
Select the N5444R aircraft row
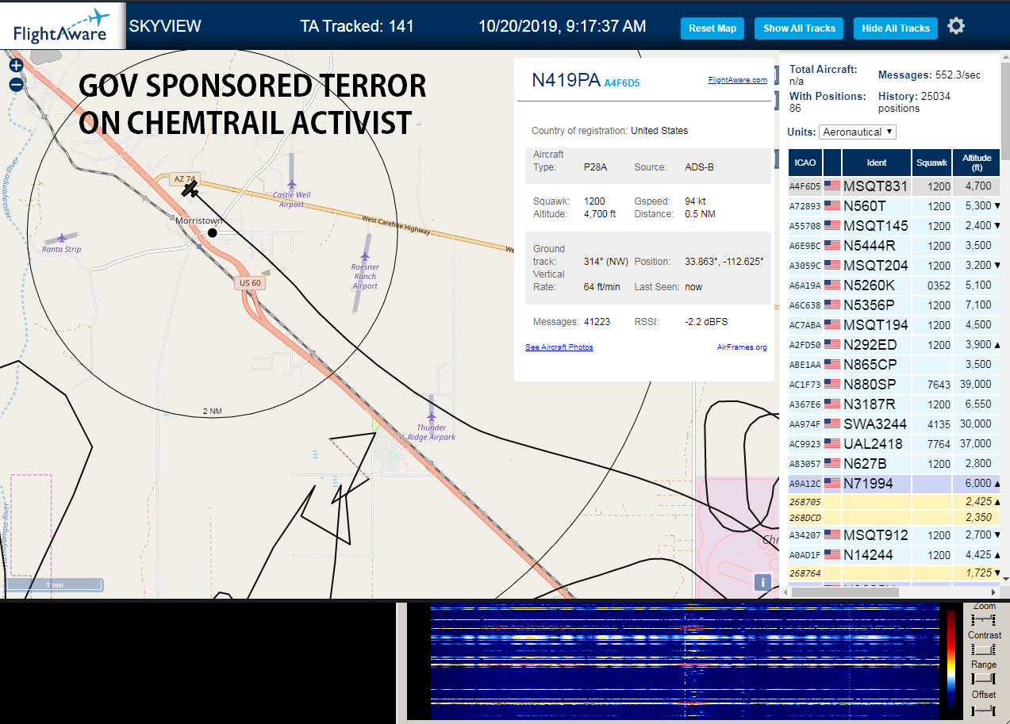pos(894,246)
